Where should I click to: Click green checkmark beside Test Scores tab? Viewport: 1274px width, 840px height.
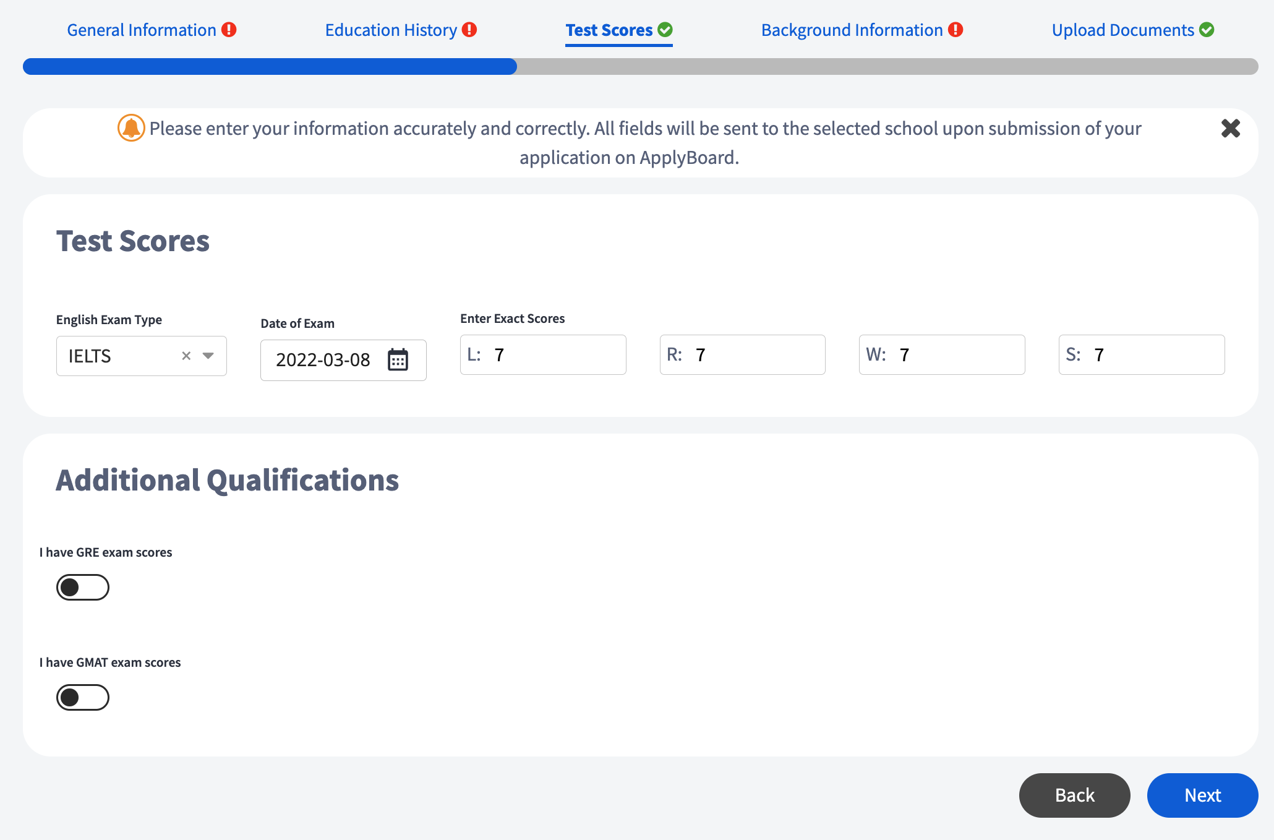tap(665, 30)
